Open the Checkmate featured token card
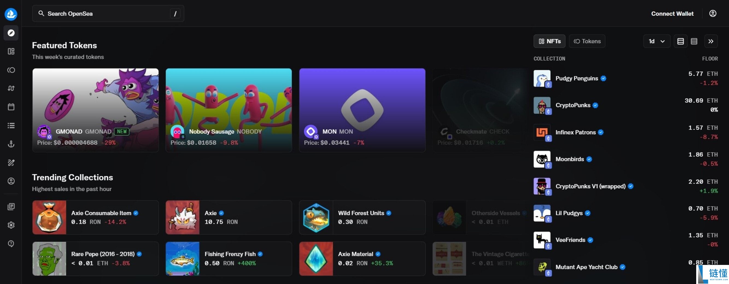 (480, 110)
